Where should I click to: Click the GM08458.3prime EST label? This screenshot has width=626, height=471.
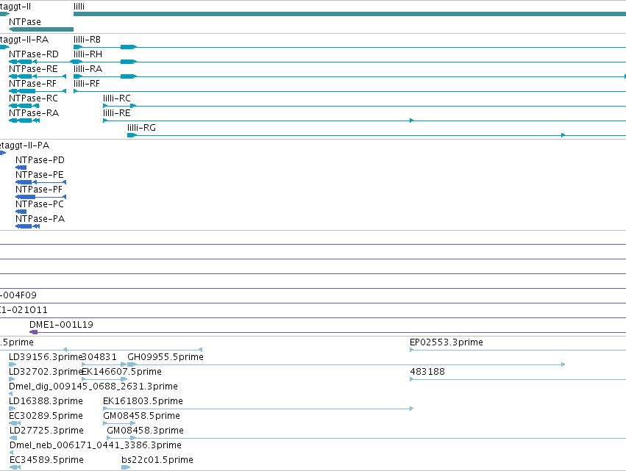(x=145, y=431)
